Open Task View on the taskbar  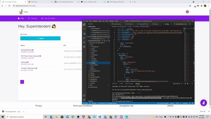(x=45, y=117)
